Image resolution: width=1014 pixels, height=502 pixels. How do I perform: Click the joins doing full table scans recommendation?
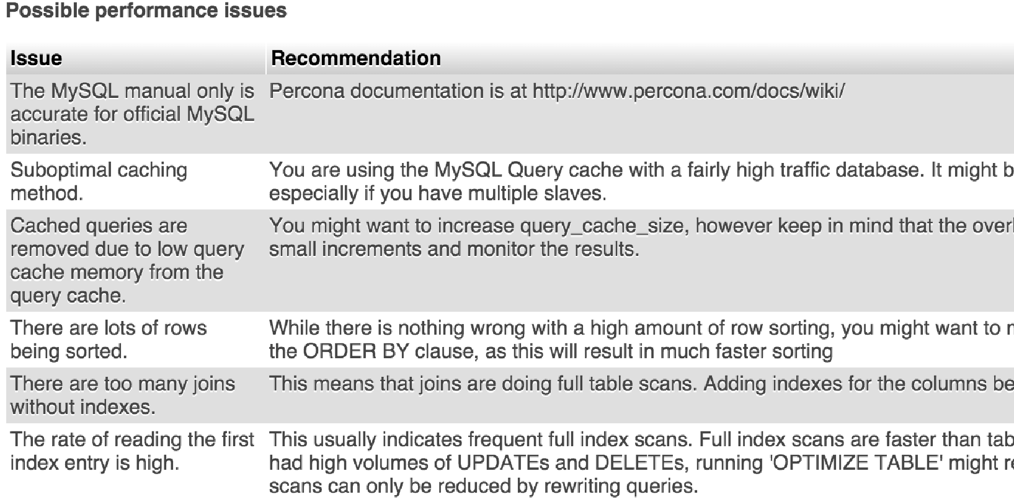coord(641,384)
